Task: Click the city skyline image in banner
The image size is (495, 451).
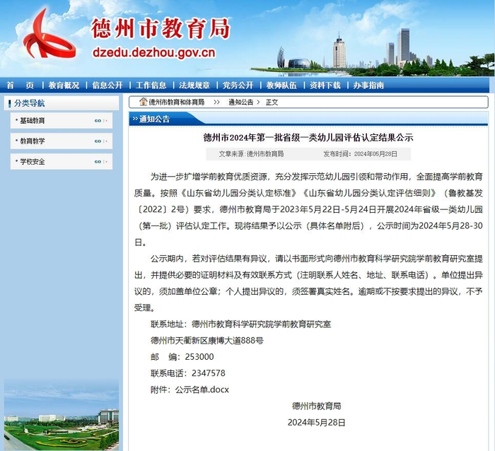Action: click(373, 52)
